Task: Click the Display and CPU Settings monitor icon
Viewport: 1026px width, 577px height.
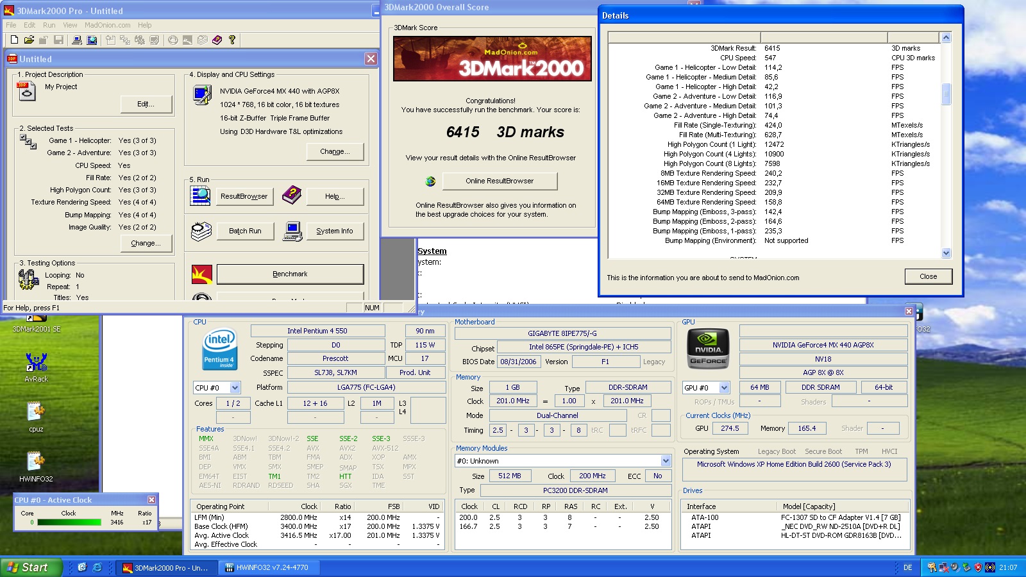Action: pos(202,95)
